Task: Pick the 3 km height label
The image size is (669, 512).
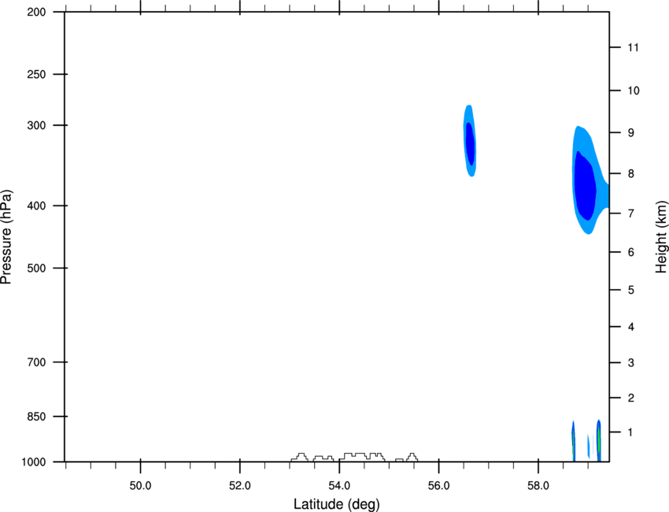Action: point(631,363)
